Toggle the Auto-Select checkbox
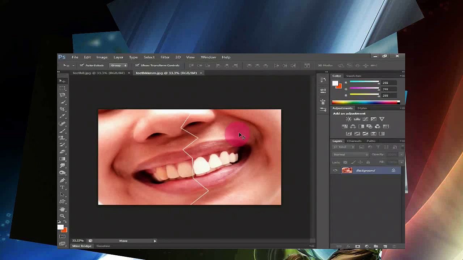463x260 pixels. tap(82, 65)
